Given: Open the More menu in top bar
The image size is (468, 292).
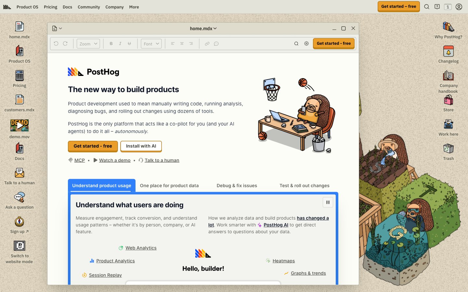Looking at the screenshot, I should (134, 7).
